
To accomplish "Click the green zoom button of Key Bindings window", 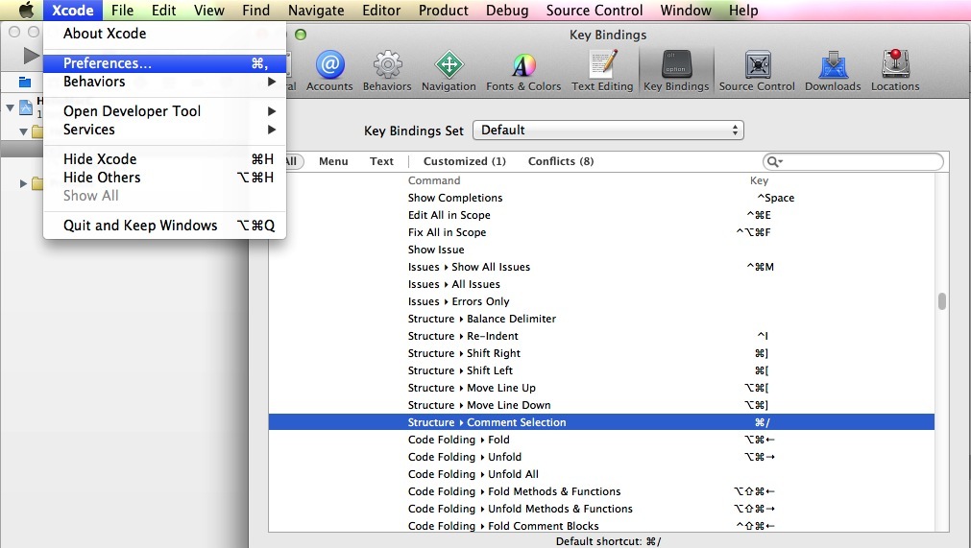I will pos(301,35).
